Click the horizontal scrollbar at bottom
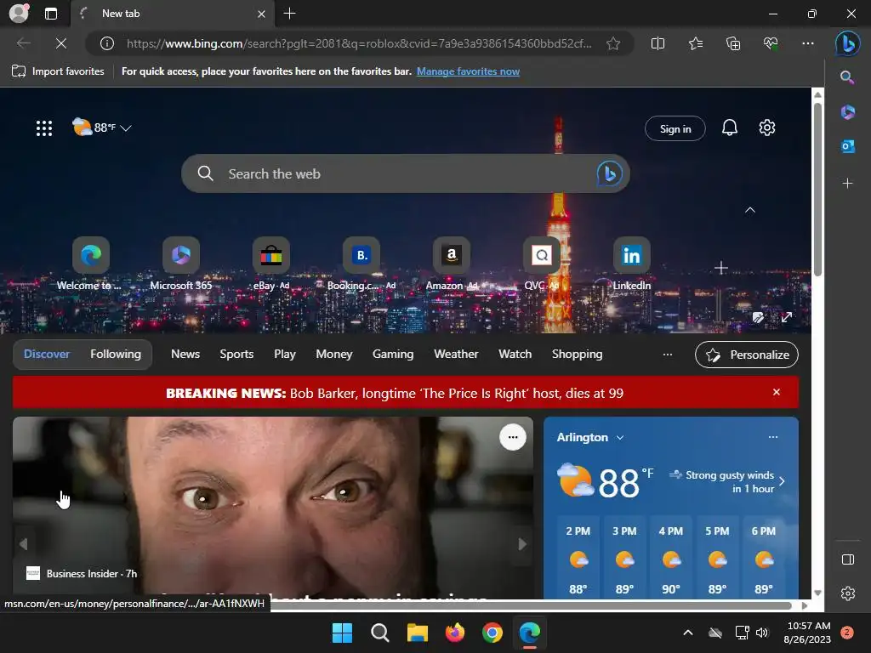The height and width of the screenshot is (653, 871). click(531, 605)
